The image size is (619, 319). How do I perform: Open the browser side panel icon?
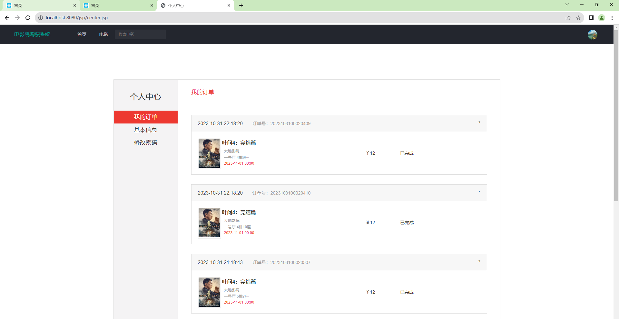point(591,18)
